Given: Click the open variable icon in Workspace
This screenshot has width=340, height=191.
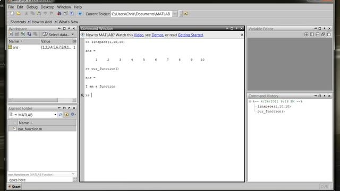Looking at the screenshot, I should [x=16, y=34].
